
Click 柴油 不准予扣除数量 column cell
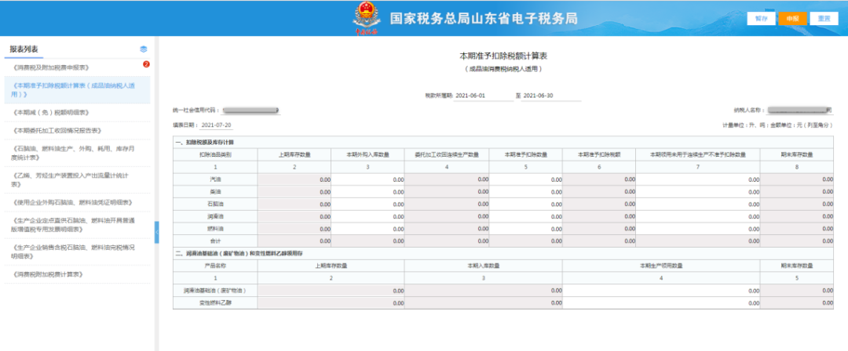tap(698, 191)
